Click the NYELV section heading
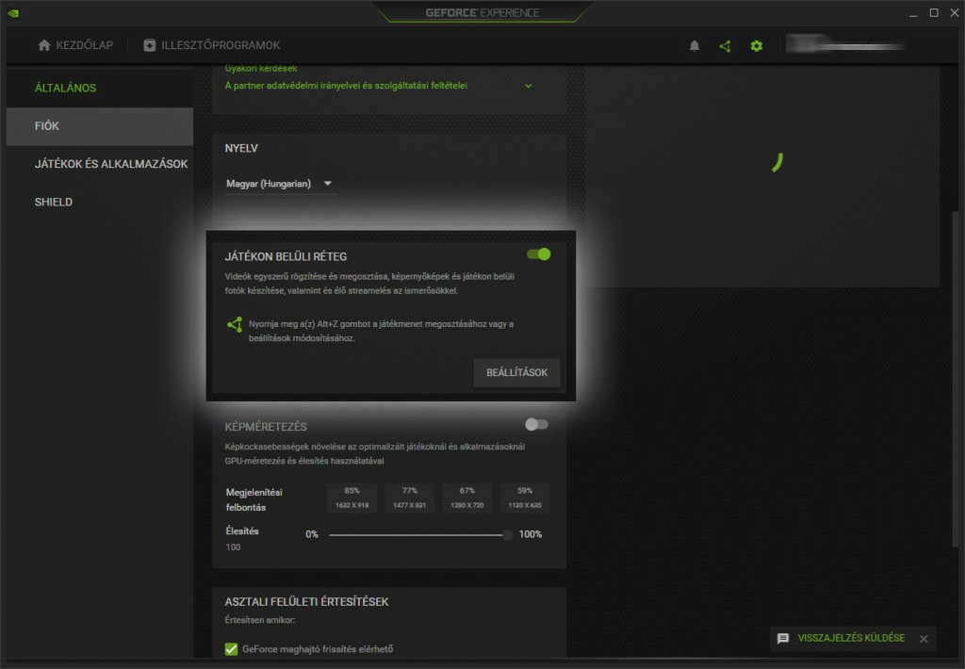Image resolution: width=965 pixels, height=669 pixels. pos(241,148)
